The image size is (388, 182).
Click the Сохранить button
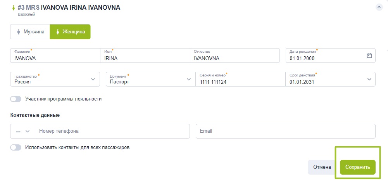[357, 167]
